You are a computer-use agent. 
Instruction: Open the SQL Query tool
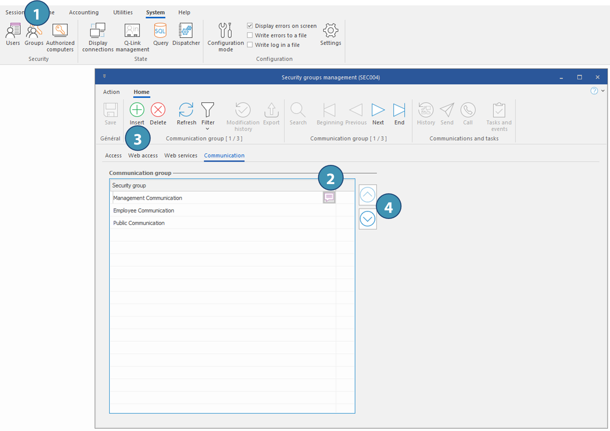click(161, 34)
